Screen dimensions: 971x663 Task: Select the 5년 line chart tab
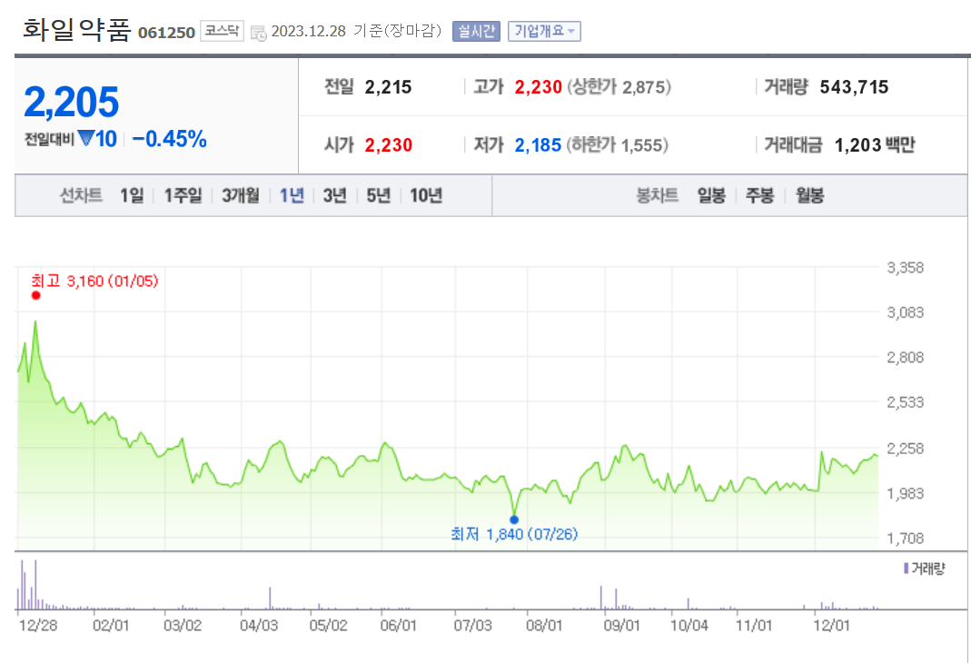[x=379, y=195]
